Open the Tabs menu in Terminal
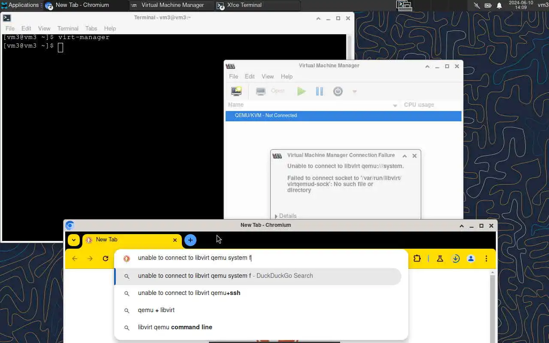549x343 pixels. [x=91, y=28]
